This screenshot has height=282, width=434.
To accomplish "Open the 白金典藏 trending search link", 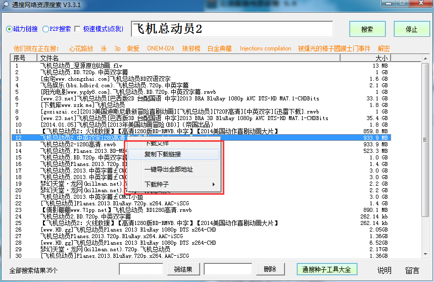I will tap(220, 48).
